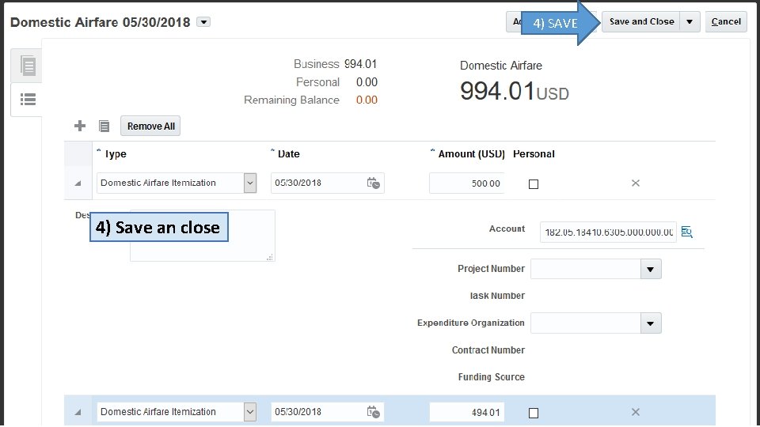
Task: Collapse the 500.00 row details triangle
Action: pos(78,183)
